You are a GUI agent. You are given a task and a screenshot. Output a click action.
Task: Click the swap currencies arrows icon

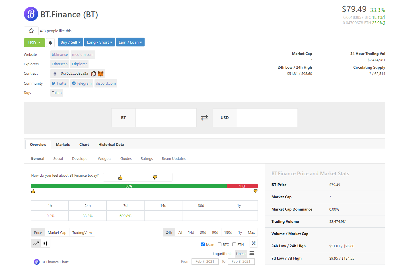[x=204, y=118]
